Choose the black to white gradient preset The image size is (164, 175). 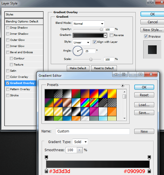pos(67,94)
